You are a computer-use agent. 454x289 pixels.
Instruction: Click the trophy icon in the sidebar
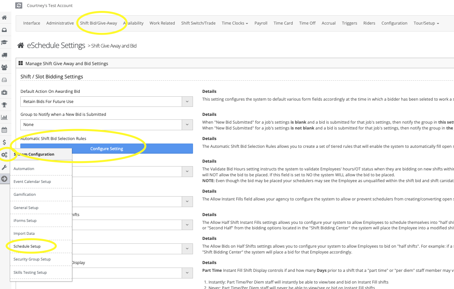click(4, 105)
